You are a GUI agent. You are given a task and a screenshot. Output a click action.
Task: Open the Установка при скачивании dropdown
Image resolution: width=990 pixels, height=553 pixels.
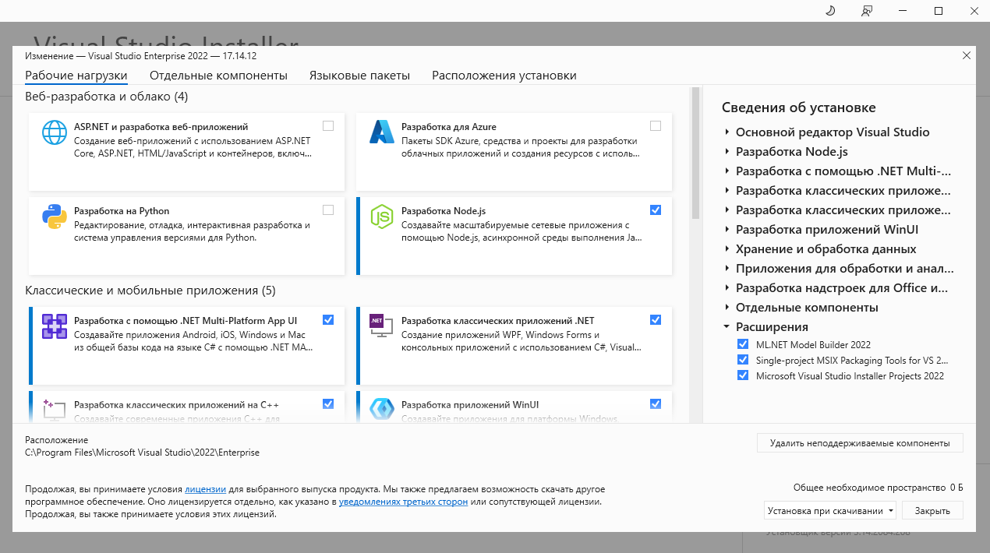830,511
